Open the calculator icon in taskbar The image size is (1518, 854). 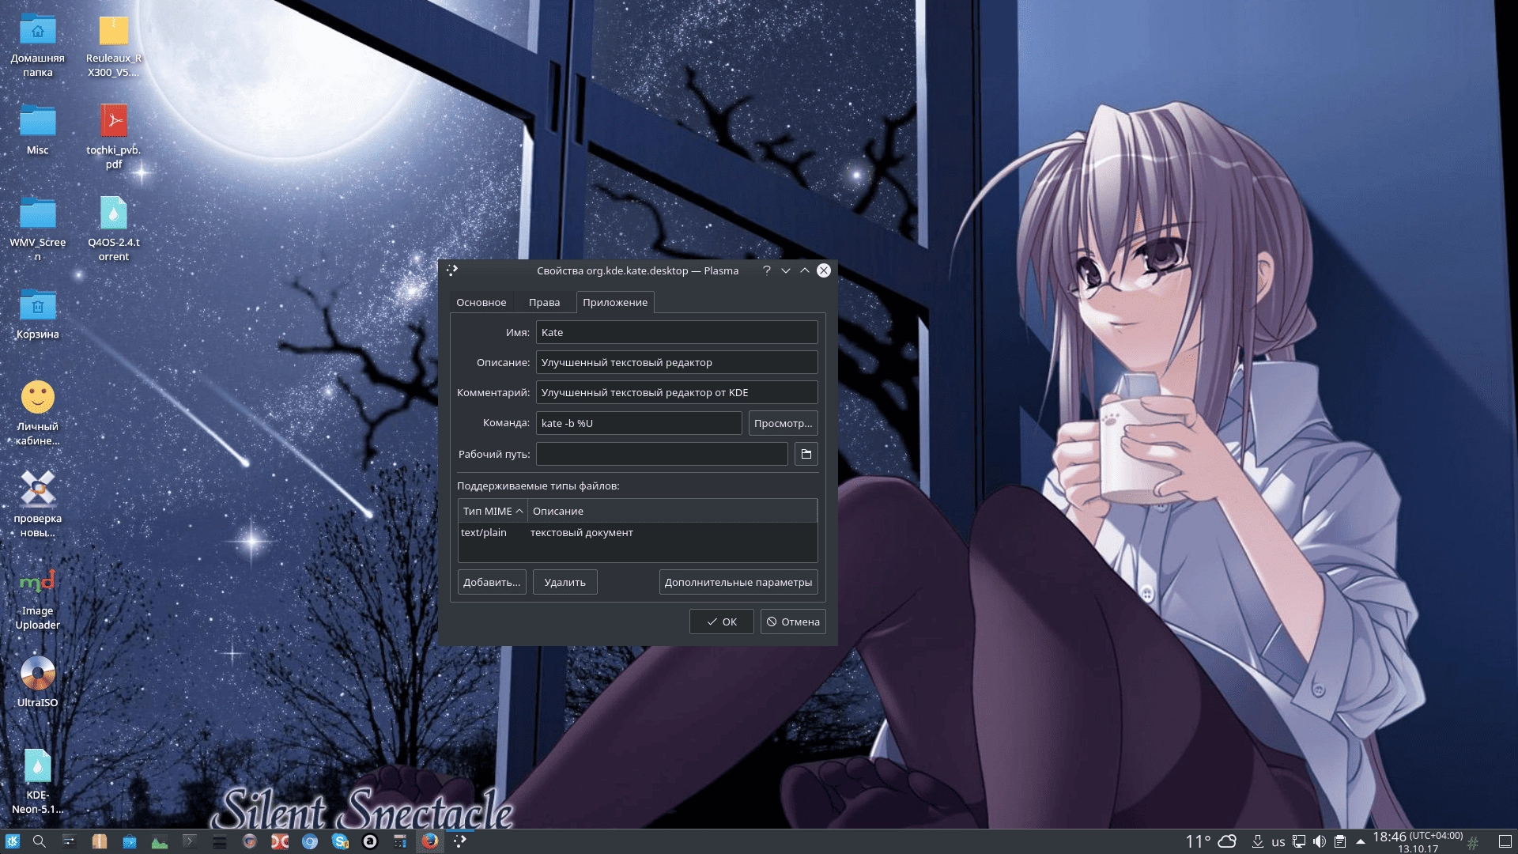click(400, 841)
